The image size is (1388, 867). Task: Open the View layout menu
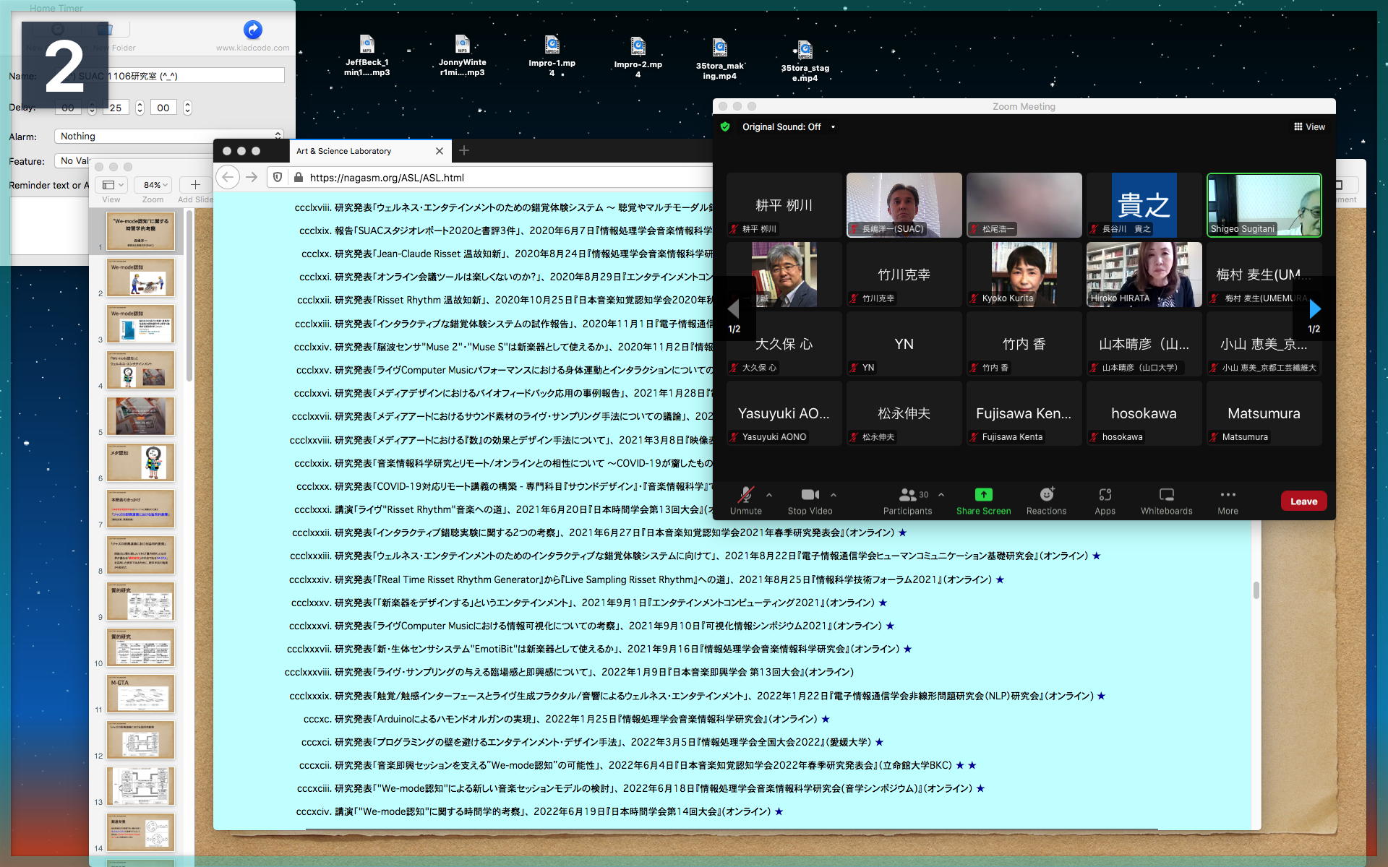tap(1309, 127)
